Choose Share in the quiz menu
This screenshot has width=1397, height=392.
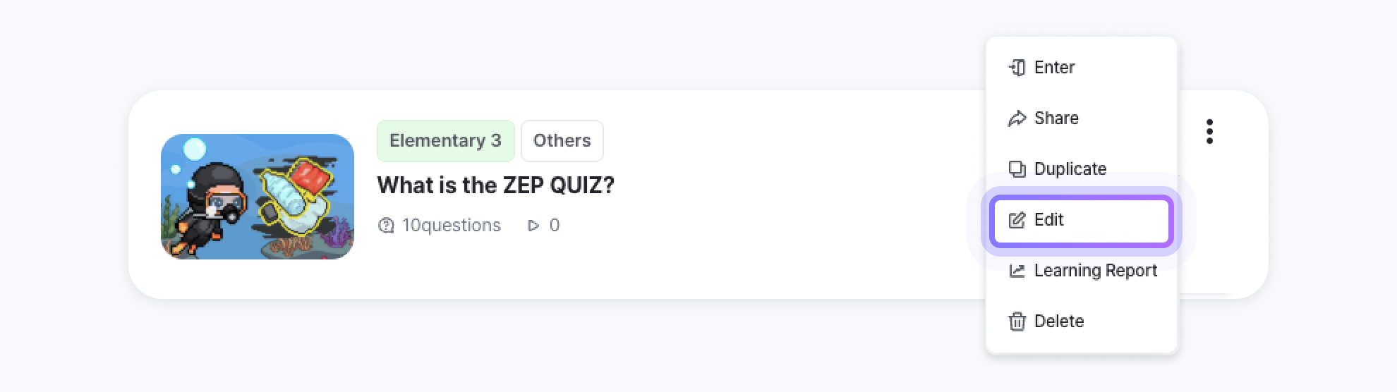pos(1056,118)
